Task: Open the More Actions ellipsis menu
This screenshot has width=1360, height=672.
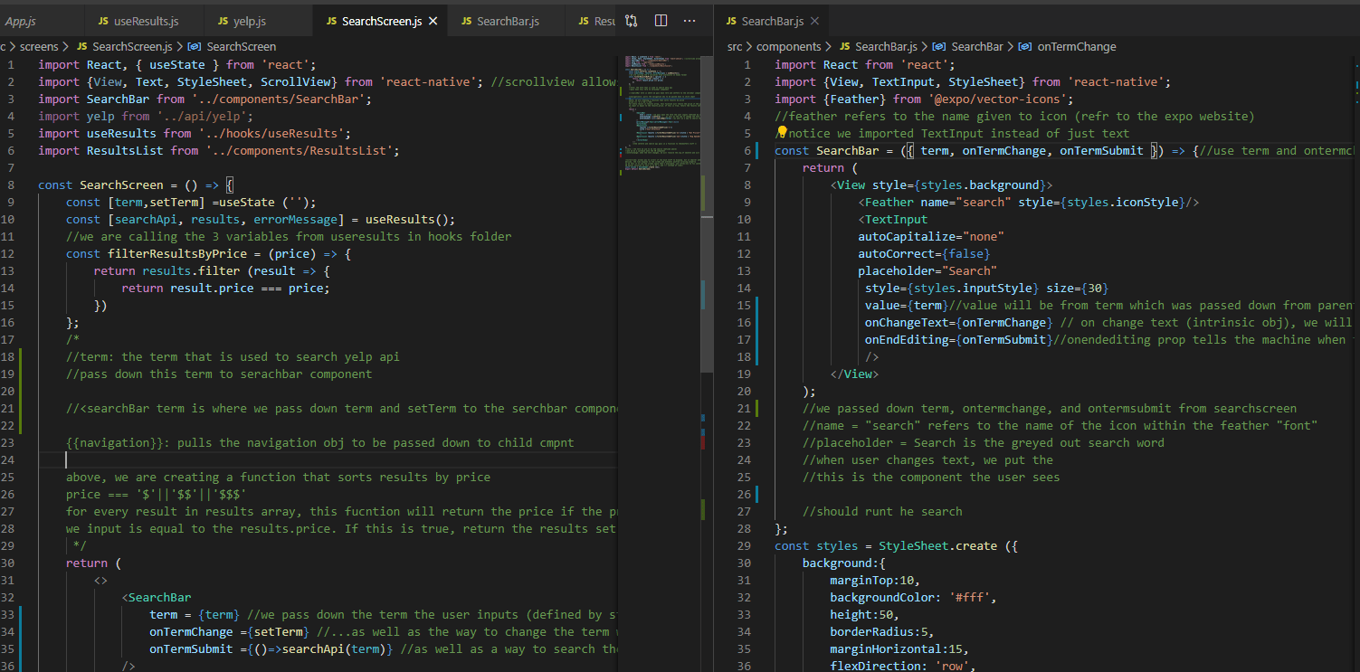Action: point(690,20)
